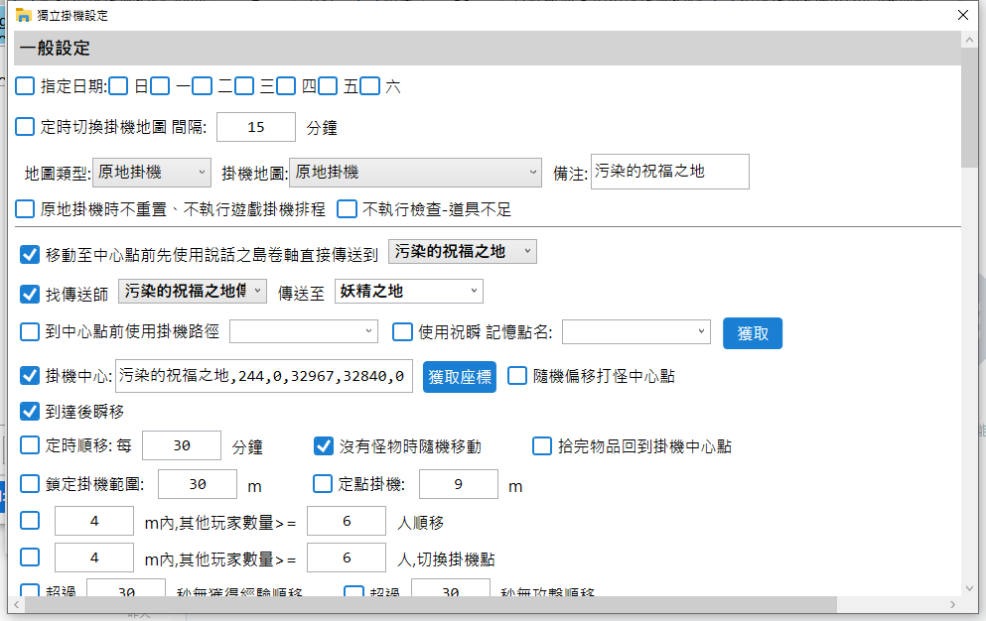Click the 獲取 button
Screen dimensions: 986x621
[x=752, y=333]
